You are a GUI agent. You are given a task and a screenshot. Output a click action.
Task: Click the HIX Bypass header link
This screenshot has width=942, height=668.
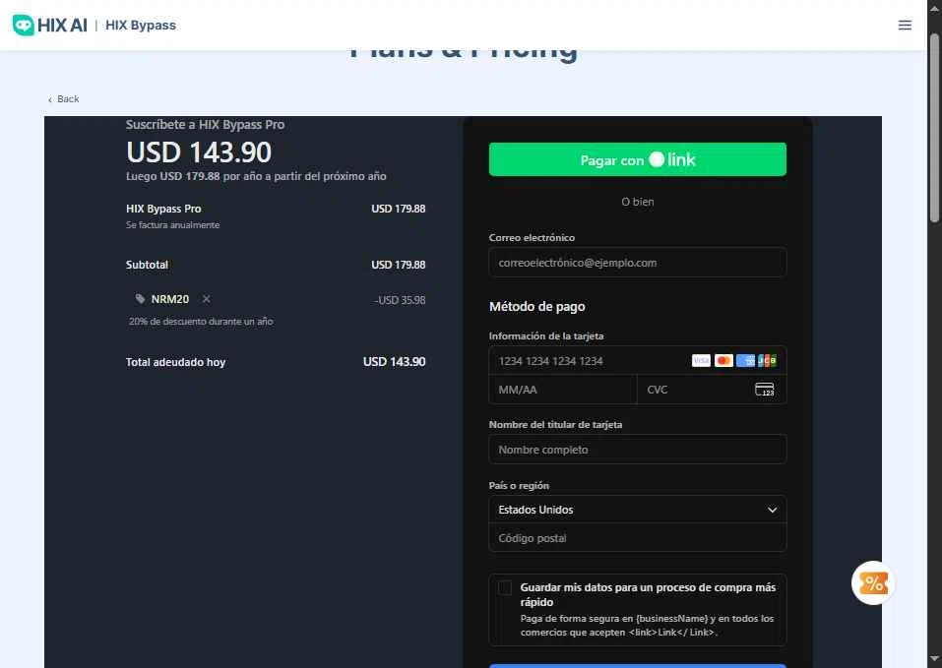[x=141, y=26]
